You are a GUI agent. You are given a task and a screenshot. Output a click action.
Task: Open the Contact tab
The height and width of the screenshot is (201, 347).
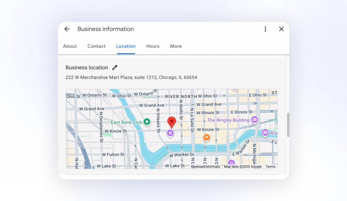(96, 46)
